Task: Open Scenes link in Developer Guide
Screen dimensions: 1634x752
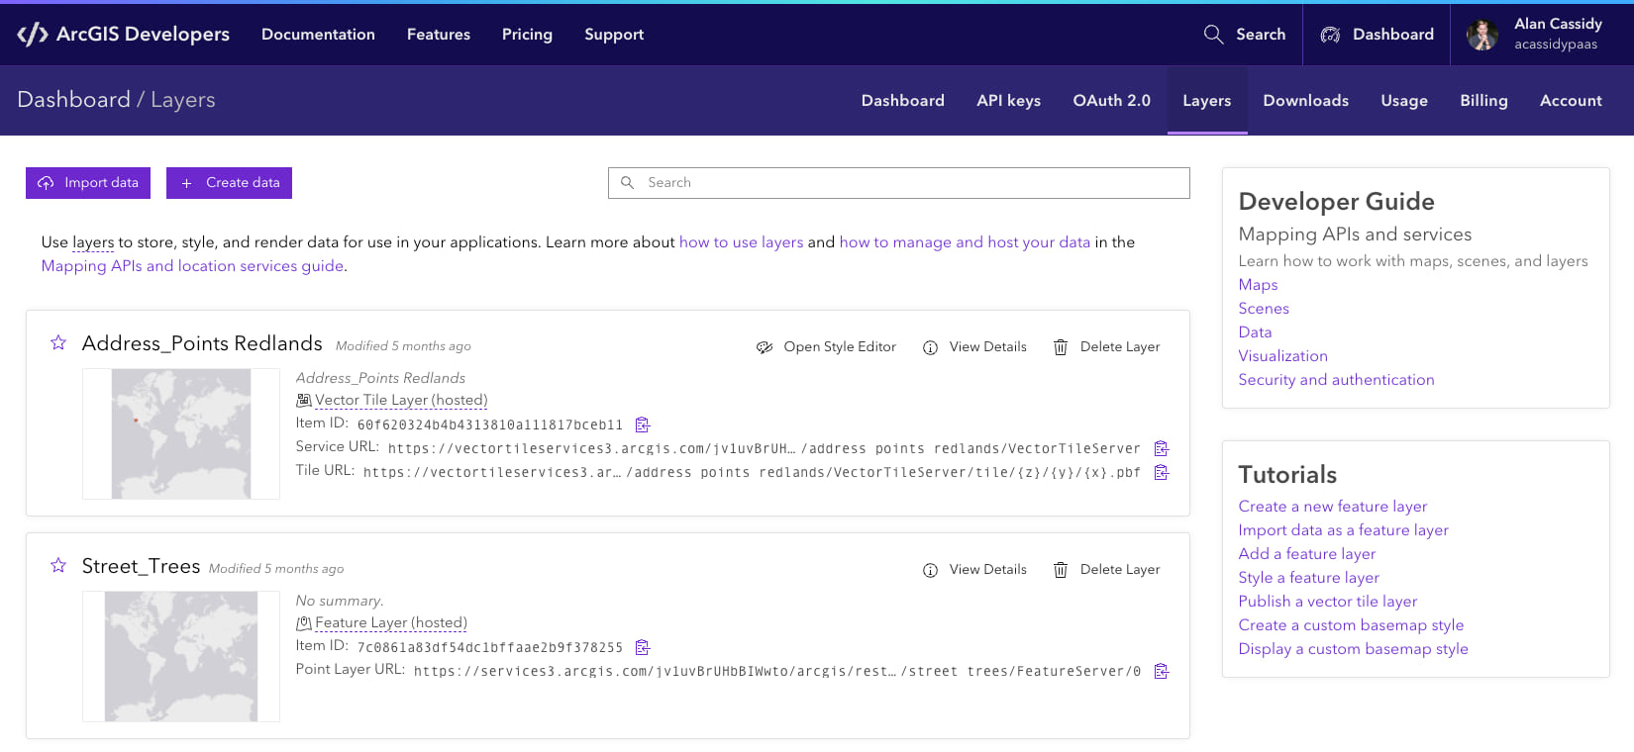Action: (1264, 309)
